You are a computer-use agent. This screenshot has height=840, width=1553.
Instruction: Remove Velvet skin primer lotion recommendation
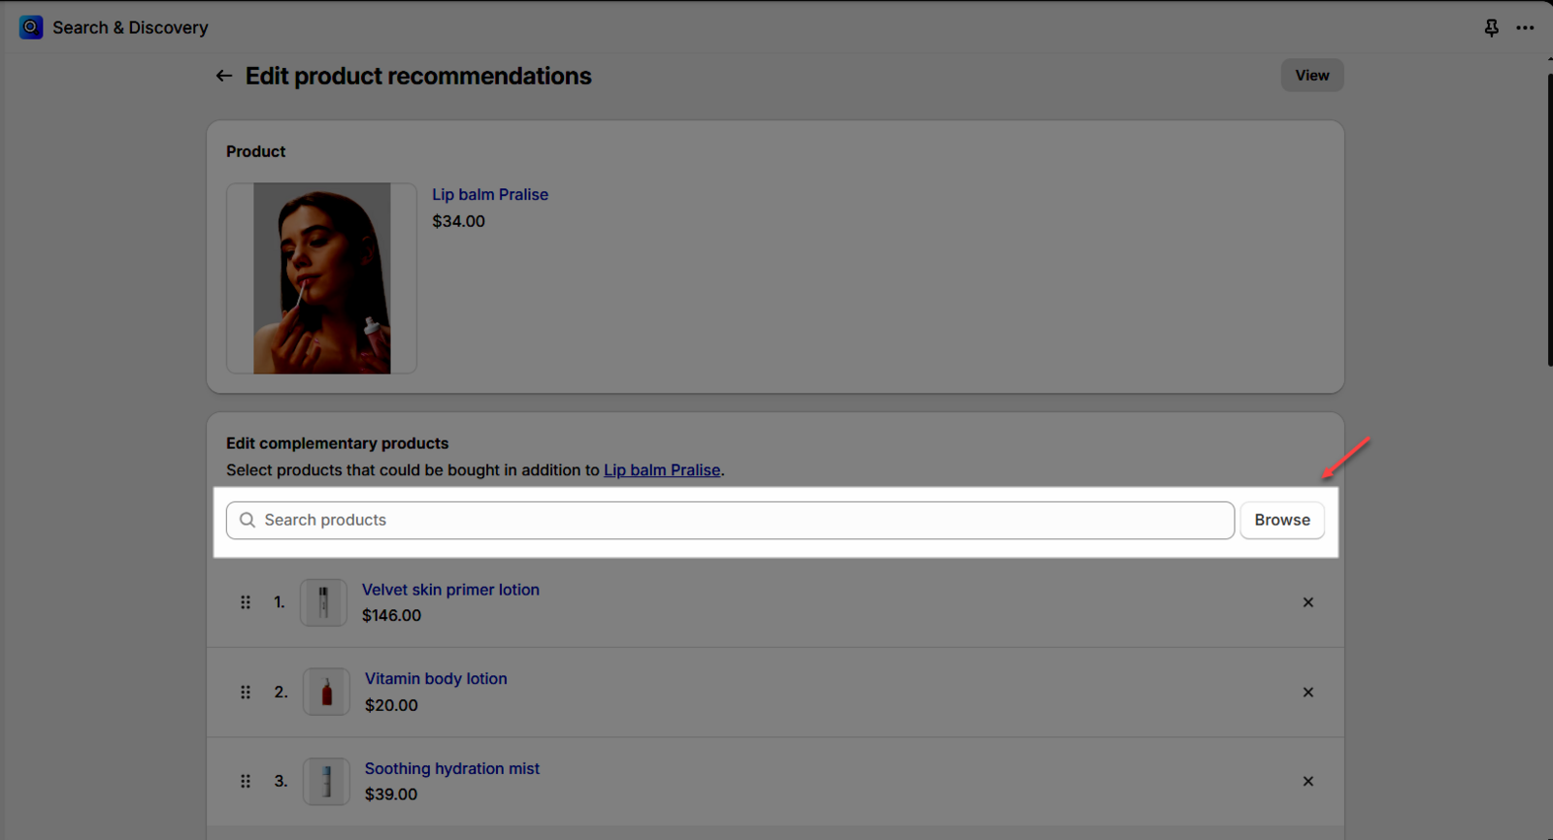pos(1307,602)
